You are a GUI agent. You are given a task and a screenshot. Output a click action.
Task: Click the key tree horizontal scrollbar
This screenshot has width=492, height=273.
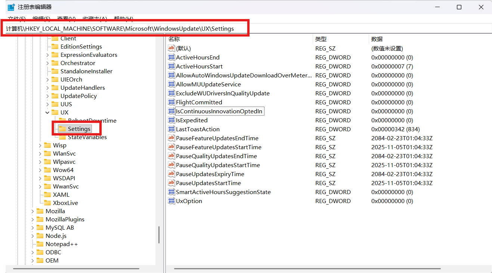(76, 269)
